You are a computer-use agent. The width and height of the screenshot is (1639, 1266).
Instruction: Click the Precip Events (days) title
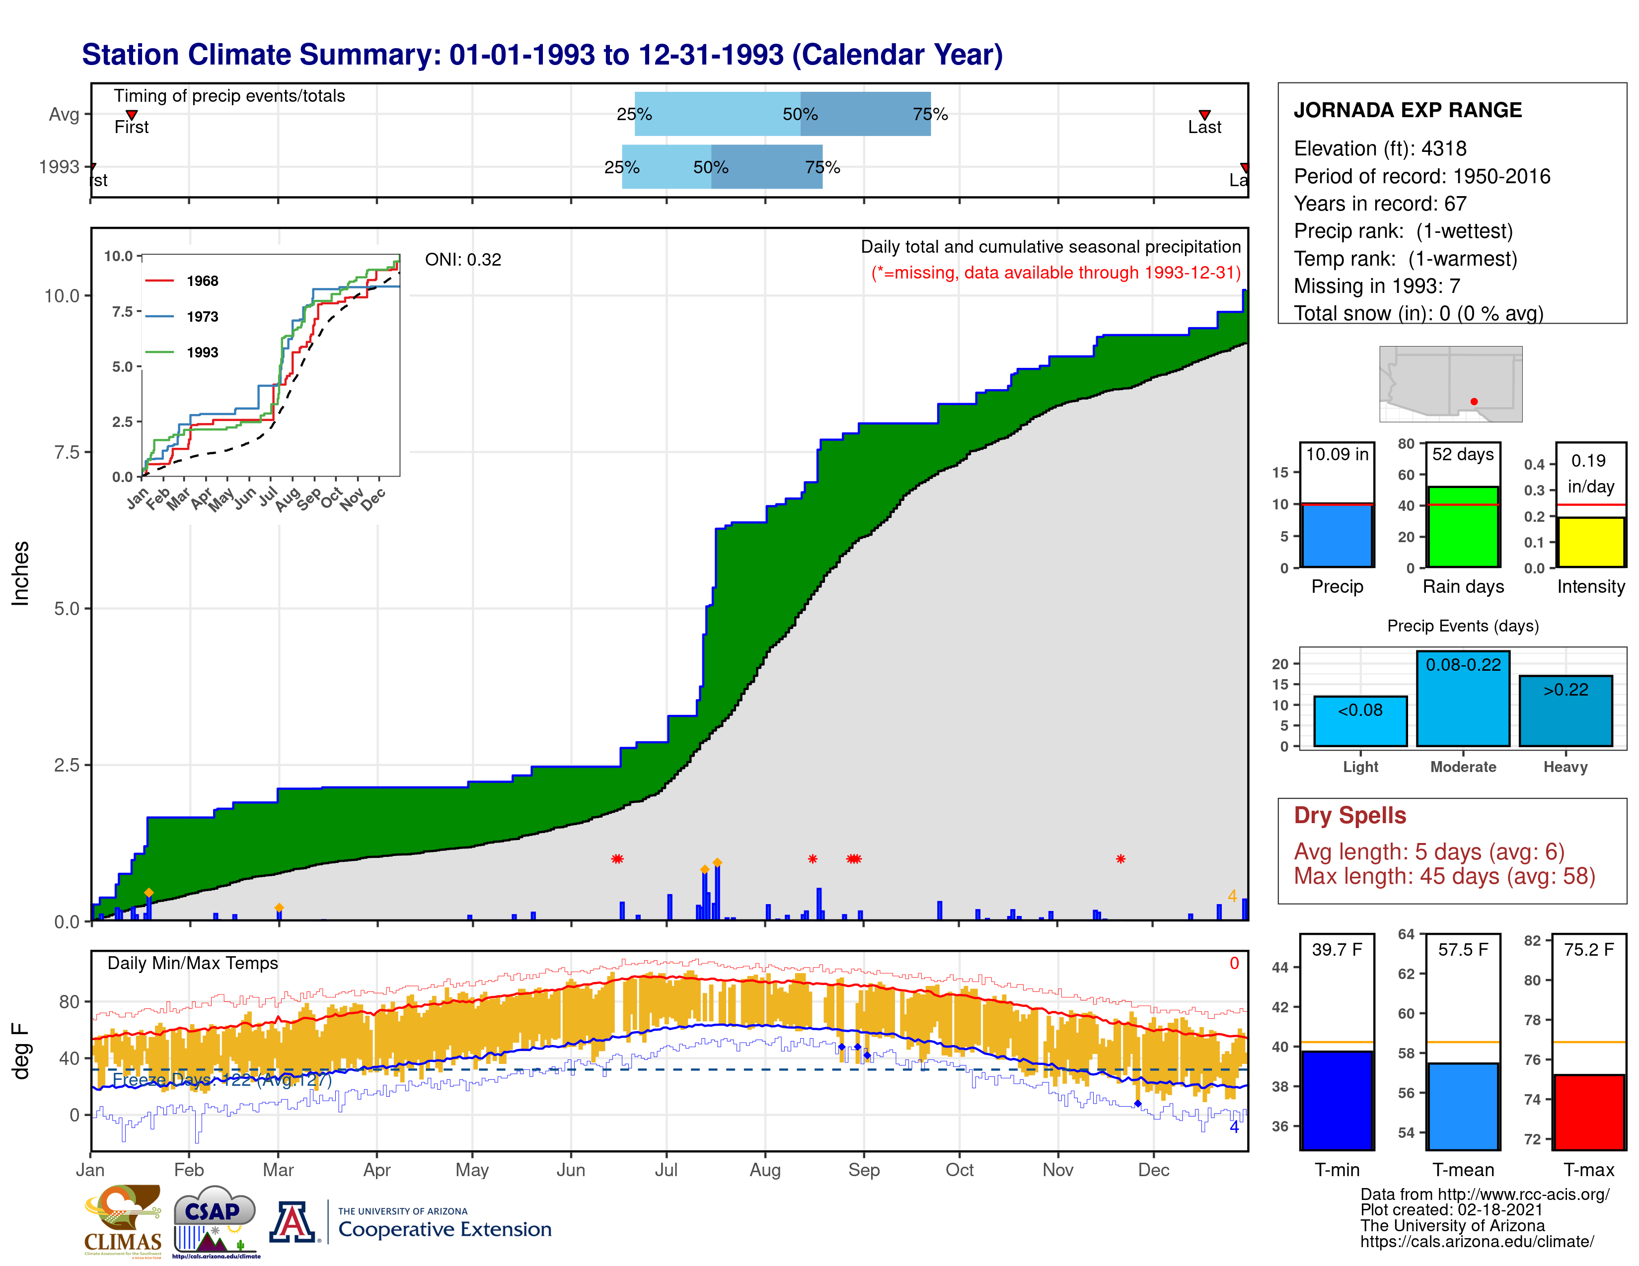(1463, 626)
